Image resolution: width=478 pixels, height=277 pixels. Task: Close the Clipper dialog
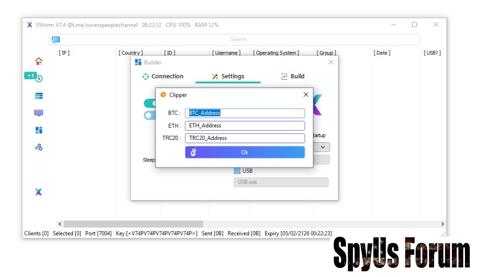[306, 95]
